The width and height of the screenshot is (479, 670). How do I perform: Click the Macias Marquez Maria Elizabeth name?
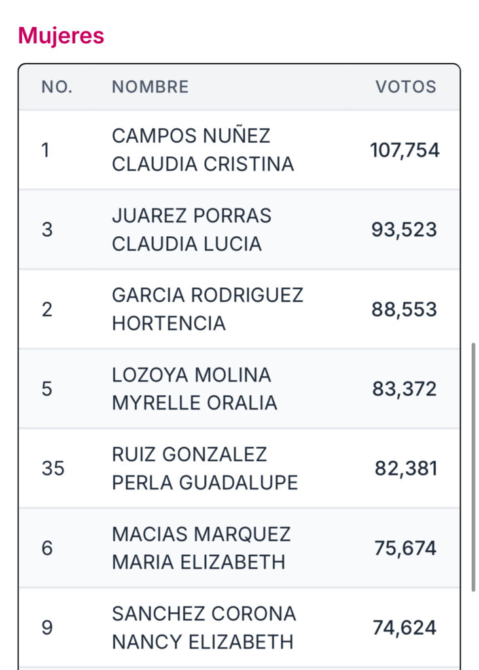tap(202, 548)
